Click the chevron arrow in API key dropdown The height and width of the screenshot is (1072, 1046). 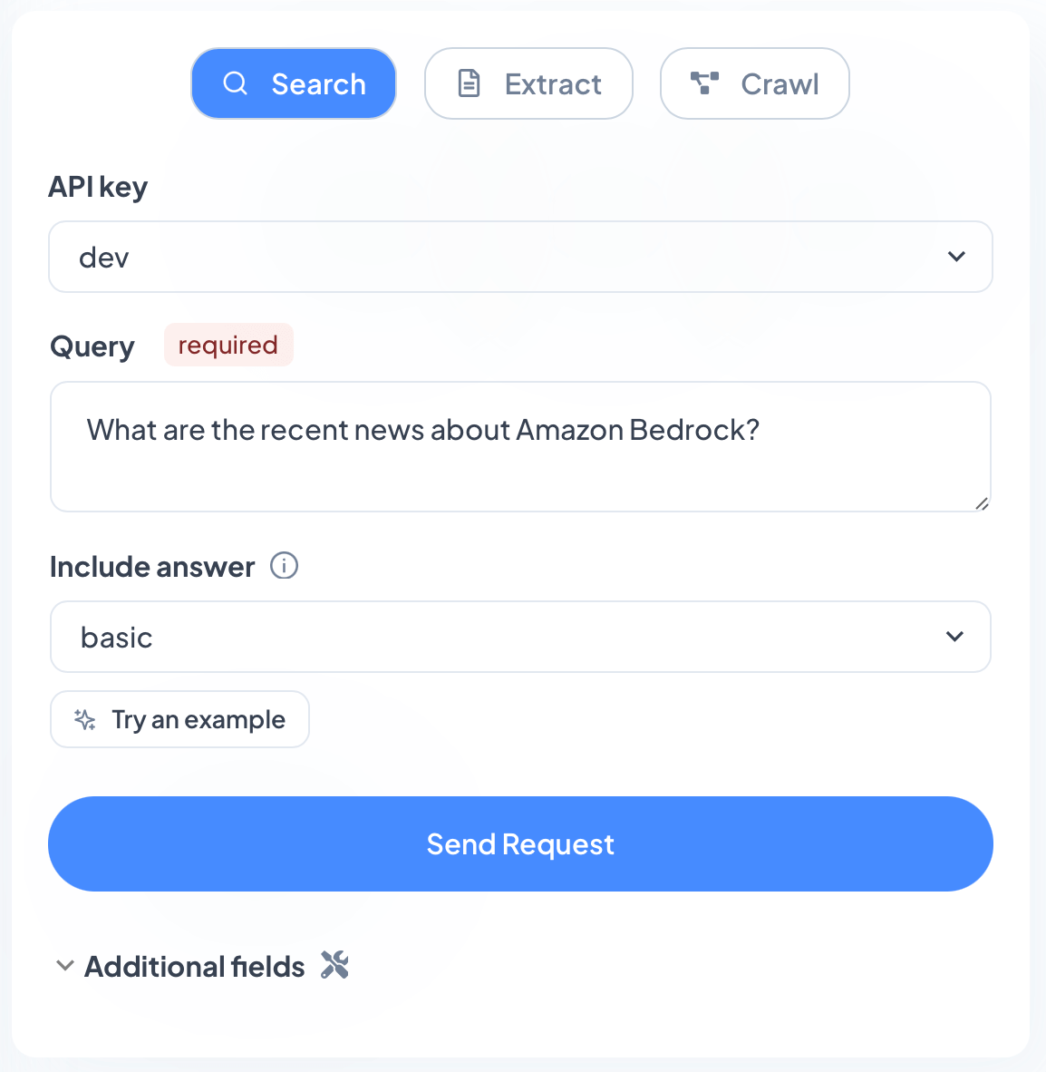[956, 257]
